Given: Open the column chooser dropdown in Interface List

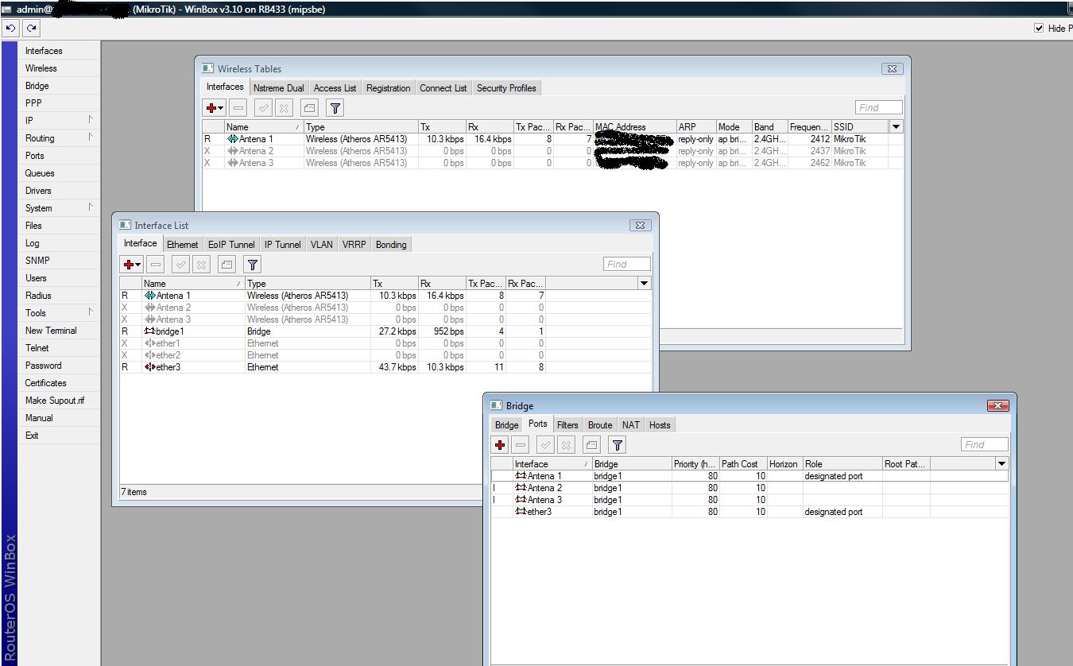Looking at the screenshot, I should [644, 284].
